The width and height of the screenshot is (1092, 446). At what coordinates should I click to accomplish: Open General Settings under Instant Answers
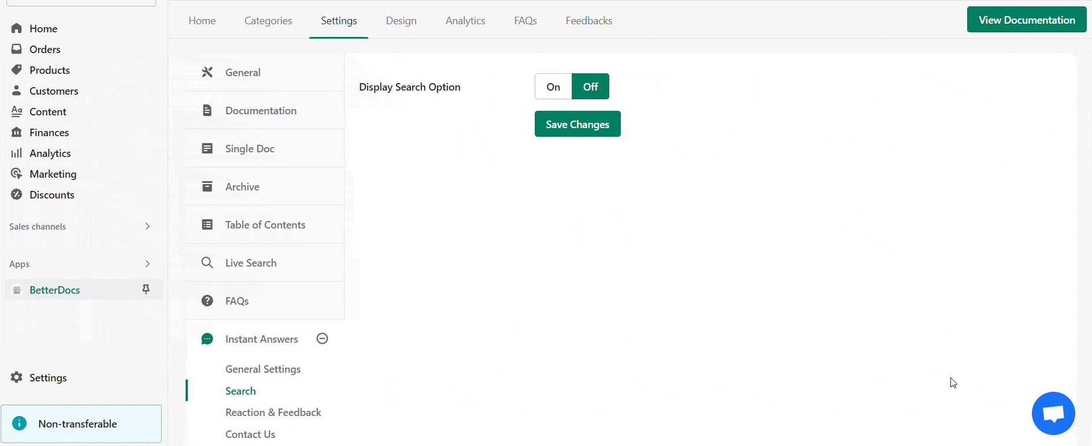pos(263,369)
